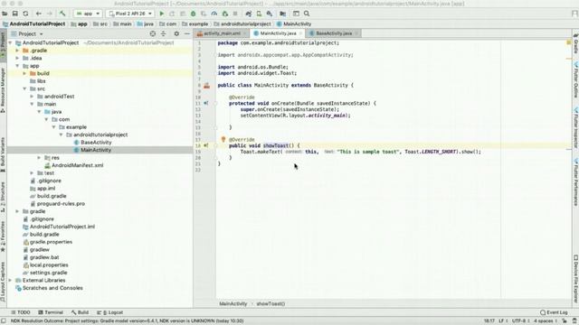Select AndroidManifest.xml in the project tree
Image resolution: width=579 pixels, height=325 pixels.
pyautogui.click(x=78, y=165)
